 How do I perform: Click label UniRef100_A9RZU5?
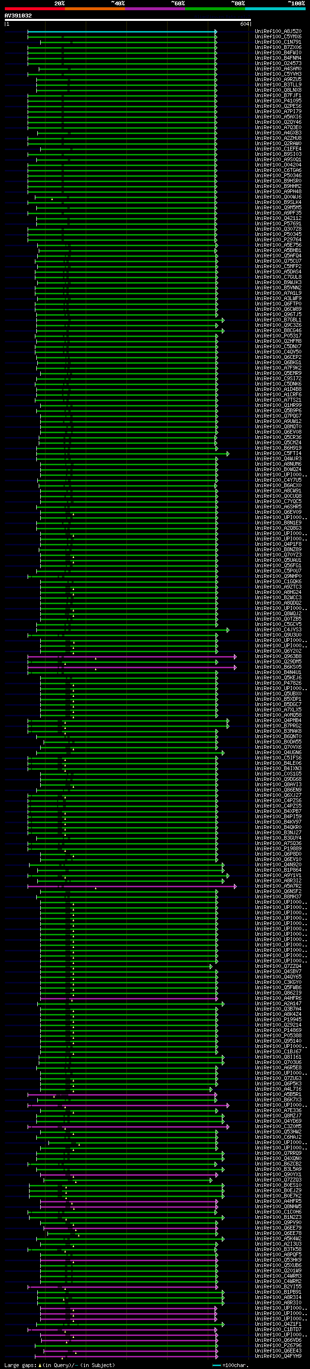[278, 79]
